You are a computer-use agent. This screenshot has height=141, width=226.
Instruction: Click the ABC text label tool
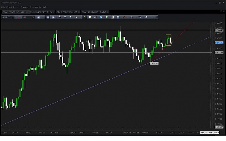(140, 17)
